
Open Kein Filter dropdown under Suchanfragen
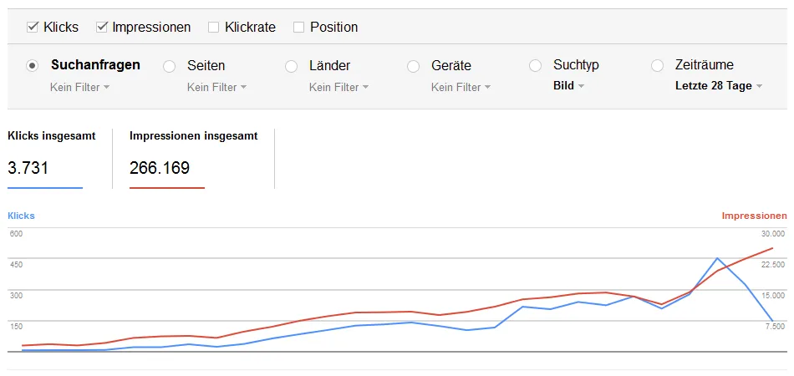(x=80, y=88)
